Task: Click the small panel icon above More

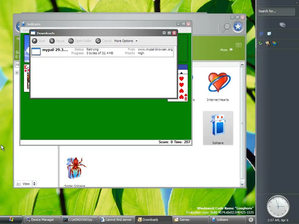Action: coord(239,45)
